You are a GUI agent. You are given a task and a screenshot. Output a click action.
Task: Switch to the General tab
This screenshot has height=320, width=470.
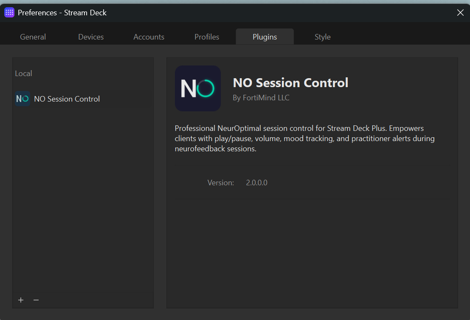33,37
